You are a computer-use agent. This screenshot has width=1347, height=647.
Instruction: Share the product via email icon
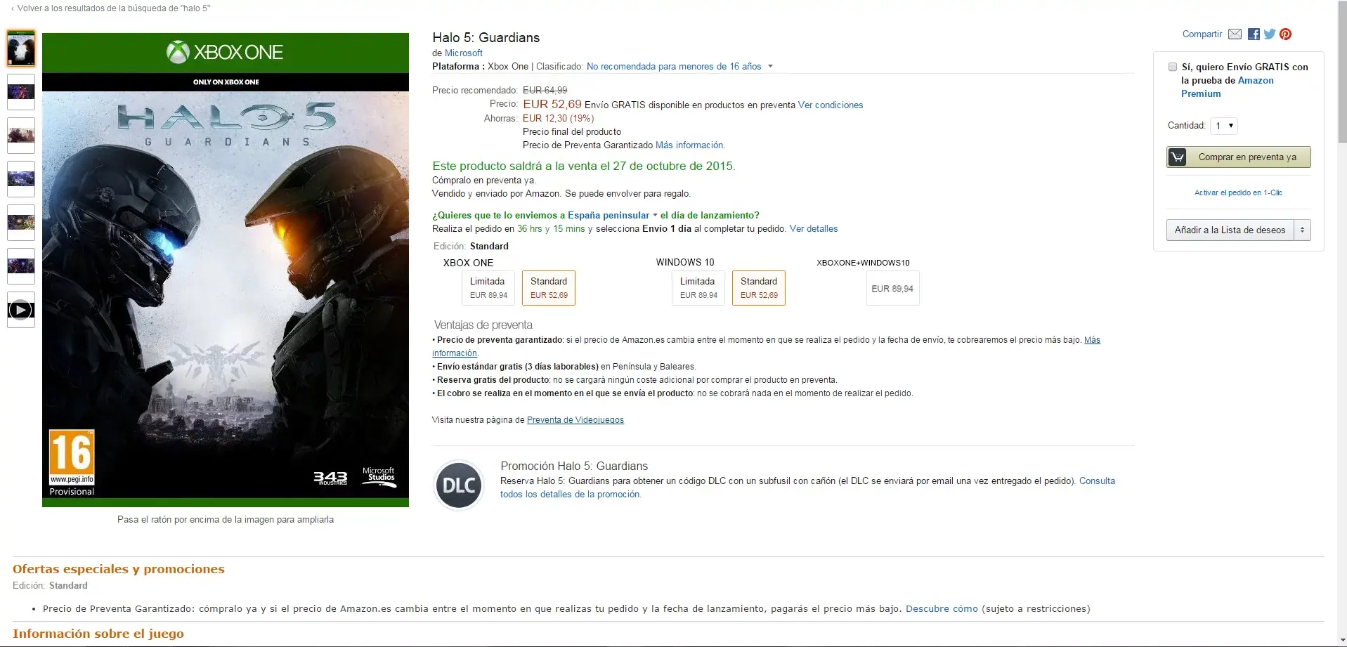(1235, 34)
